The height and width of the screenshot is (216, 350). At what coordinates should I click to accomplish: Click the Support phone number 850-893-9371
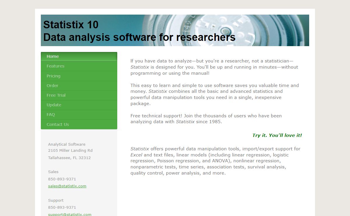tap(62, 208)
